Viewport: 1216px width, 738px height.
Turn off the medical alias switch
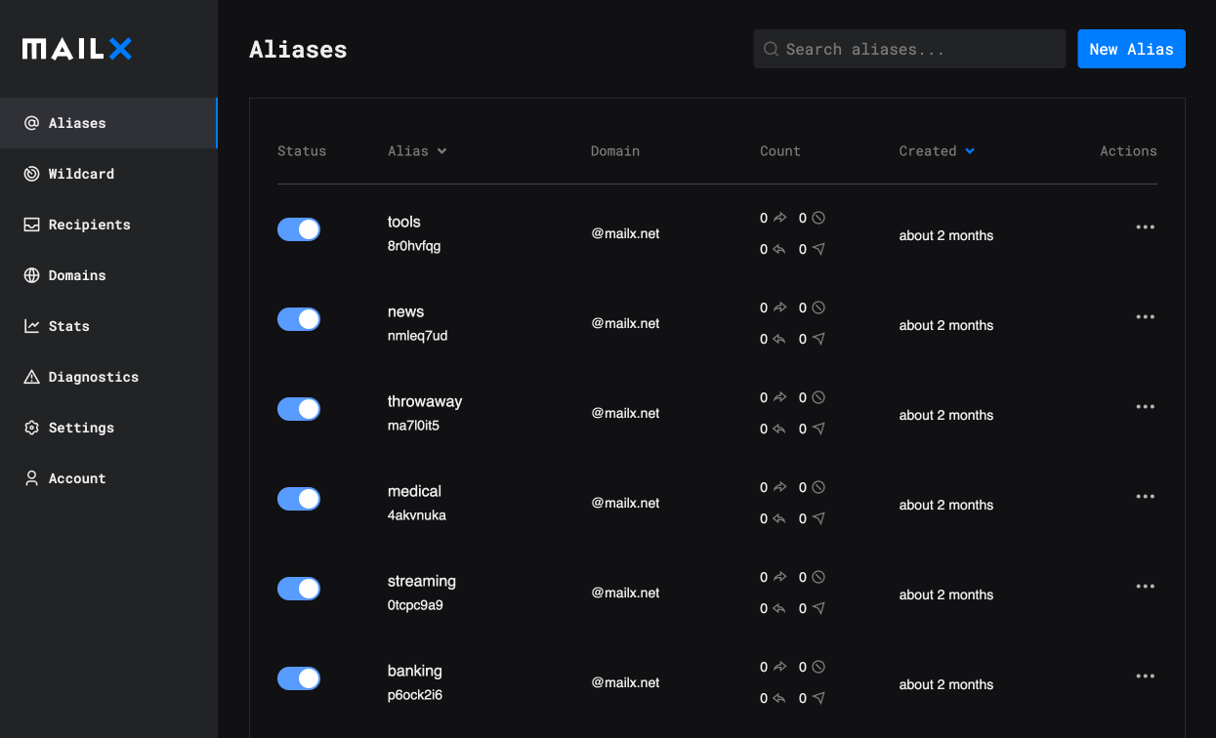pyautogui.click(x=299, y=499)
